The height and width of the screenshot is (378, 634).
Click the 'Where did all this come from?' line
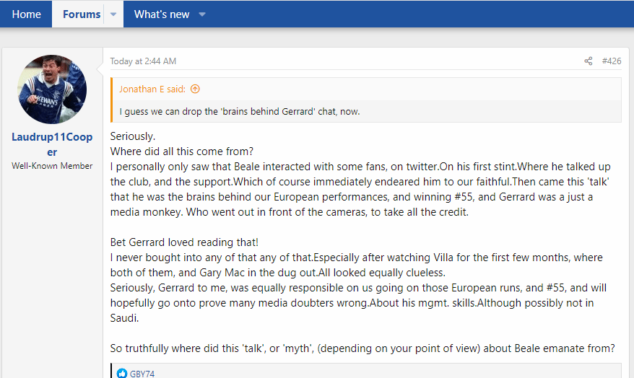[182, 151]
